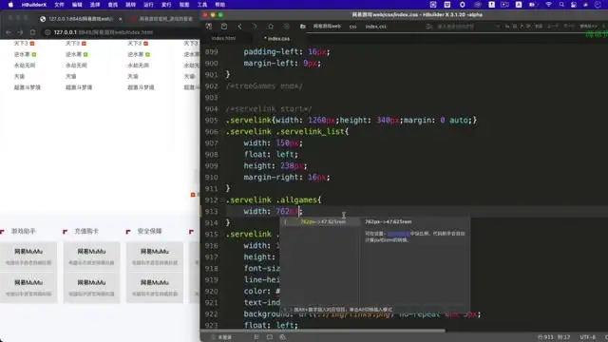Screen dimensions: 608x342
Task: Click the 游戏助手 heading in the browser page
Action: (23, 232)
